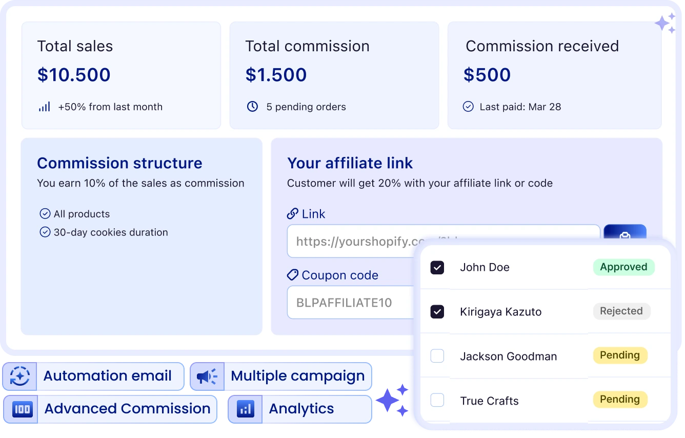This screenshot has width=685, height=438.
Task: Click the Automation email icon
Action: (20, 376)
